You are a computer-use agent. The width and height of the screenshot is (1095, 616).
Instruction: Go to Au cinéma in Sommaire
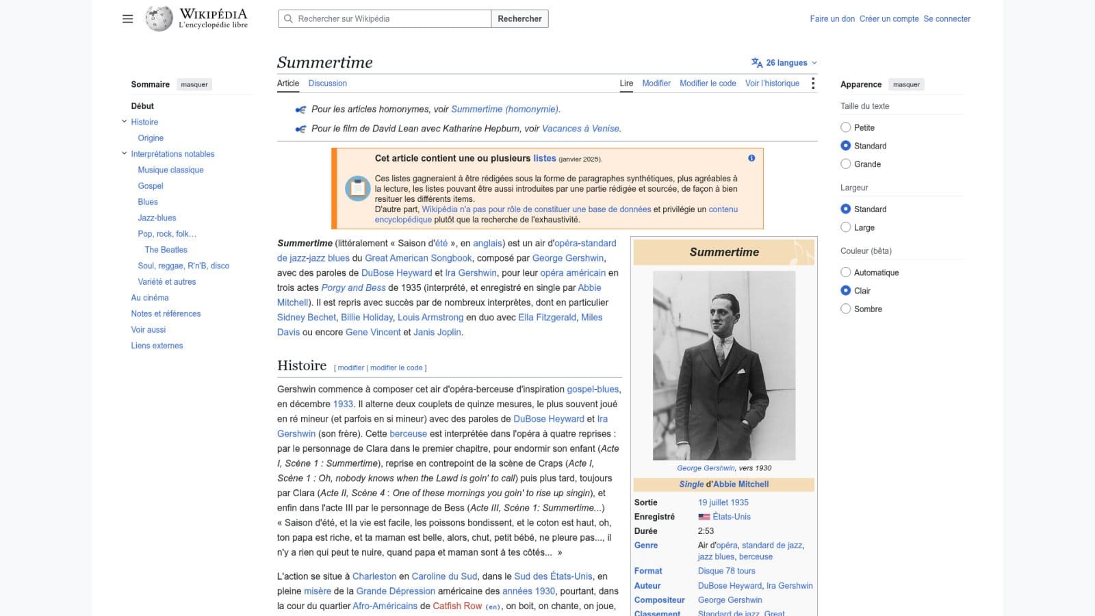point(150,298)
